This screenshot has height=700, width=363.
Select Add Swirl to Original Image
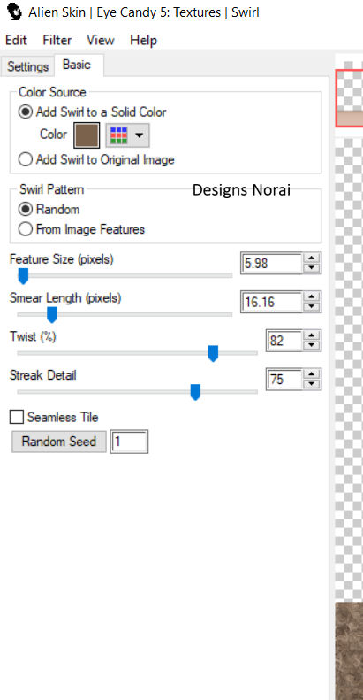[x=96, y=159]
